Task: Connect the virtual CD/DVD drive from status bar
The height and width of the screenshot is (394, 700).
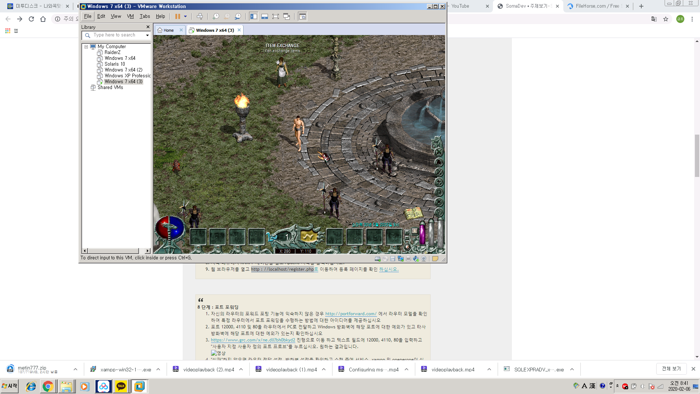Action: (385, 258)
